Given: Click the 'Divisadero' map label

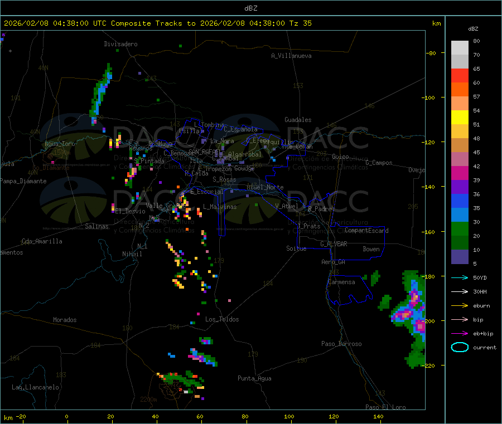Looking at the screenshot, I should click(x=120, y=44).
